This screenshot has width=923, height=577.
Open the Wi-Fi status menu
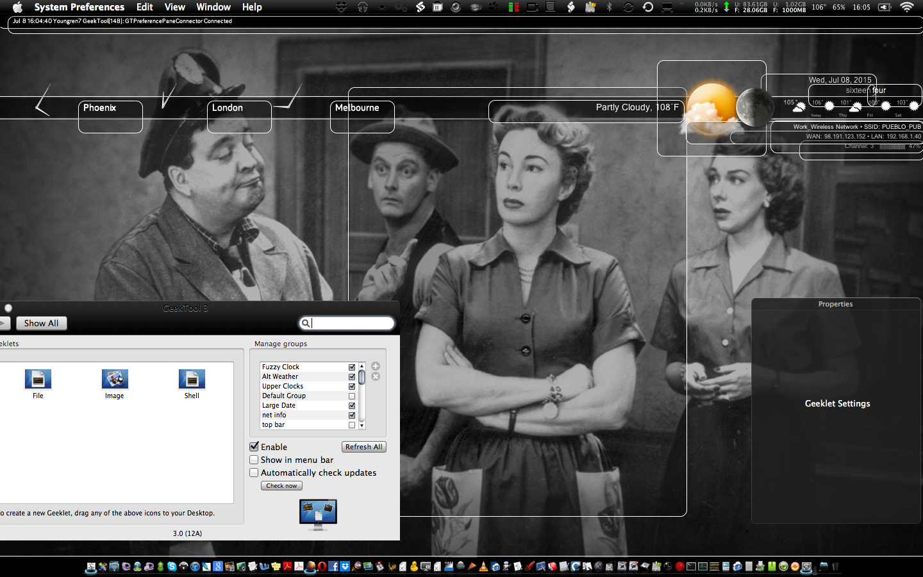tap(906, 7)
